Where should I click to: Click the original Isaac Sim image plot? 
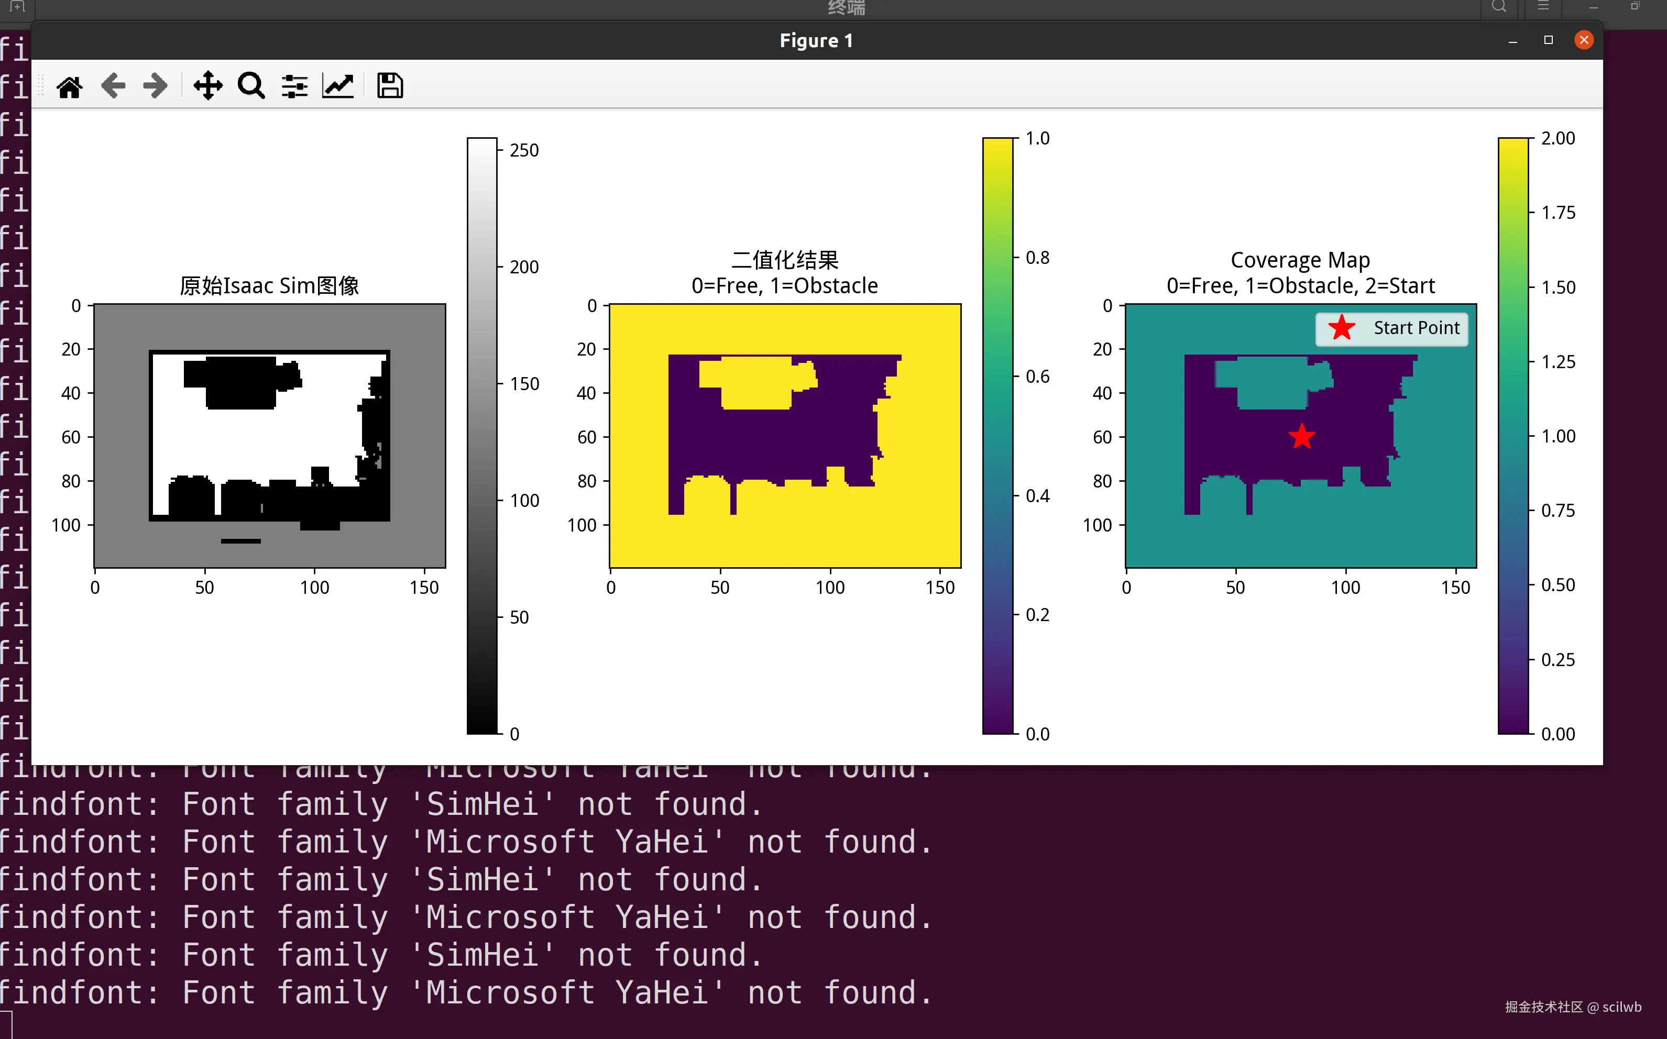[269, 436]
